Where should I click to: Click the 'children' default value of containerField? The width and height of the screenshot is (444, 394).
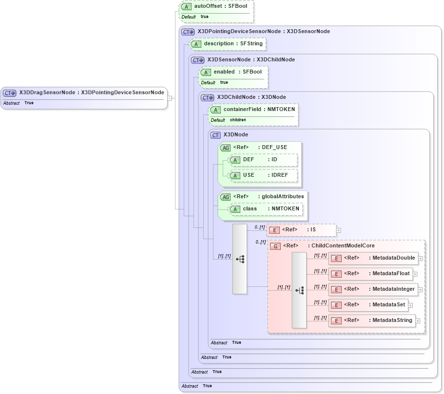coord(238,120)
